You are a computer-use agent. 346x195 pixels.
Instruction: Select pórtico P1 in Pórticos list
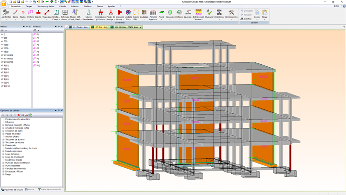38,34
